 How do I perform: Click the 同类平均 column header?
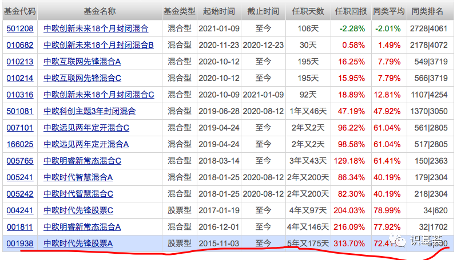coord(389,11)
